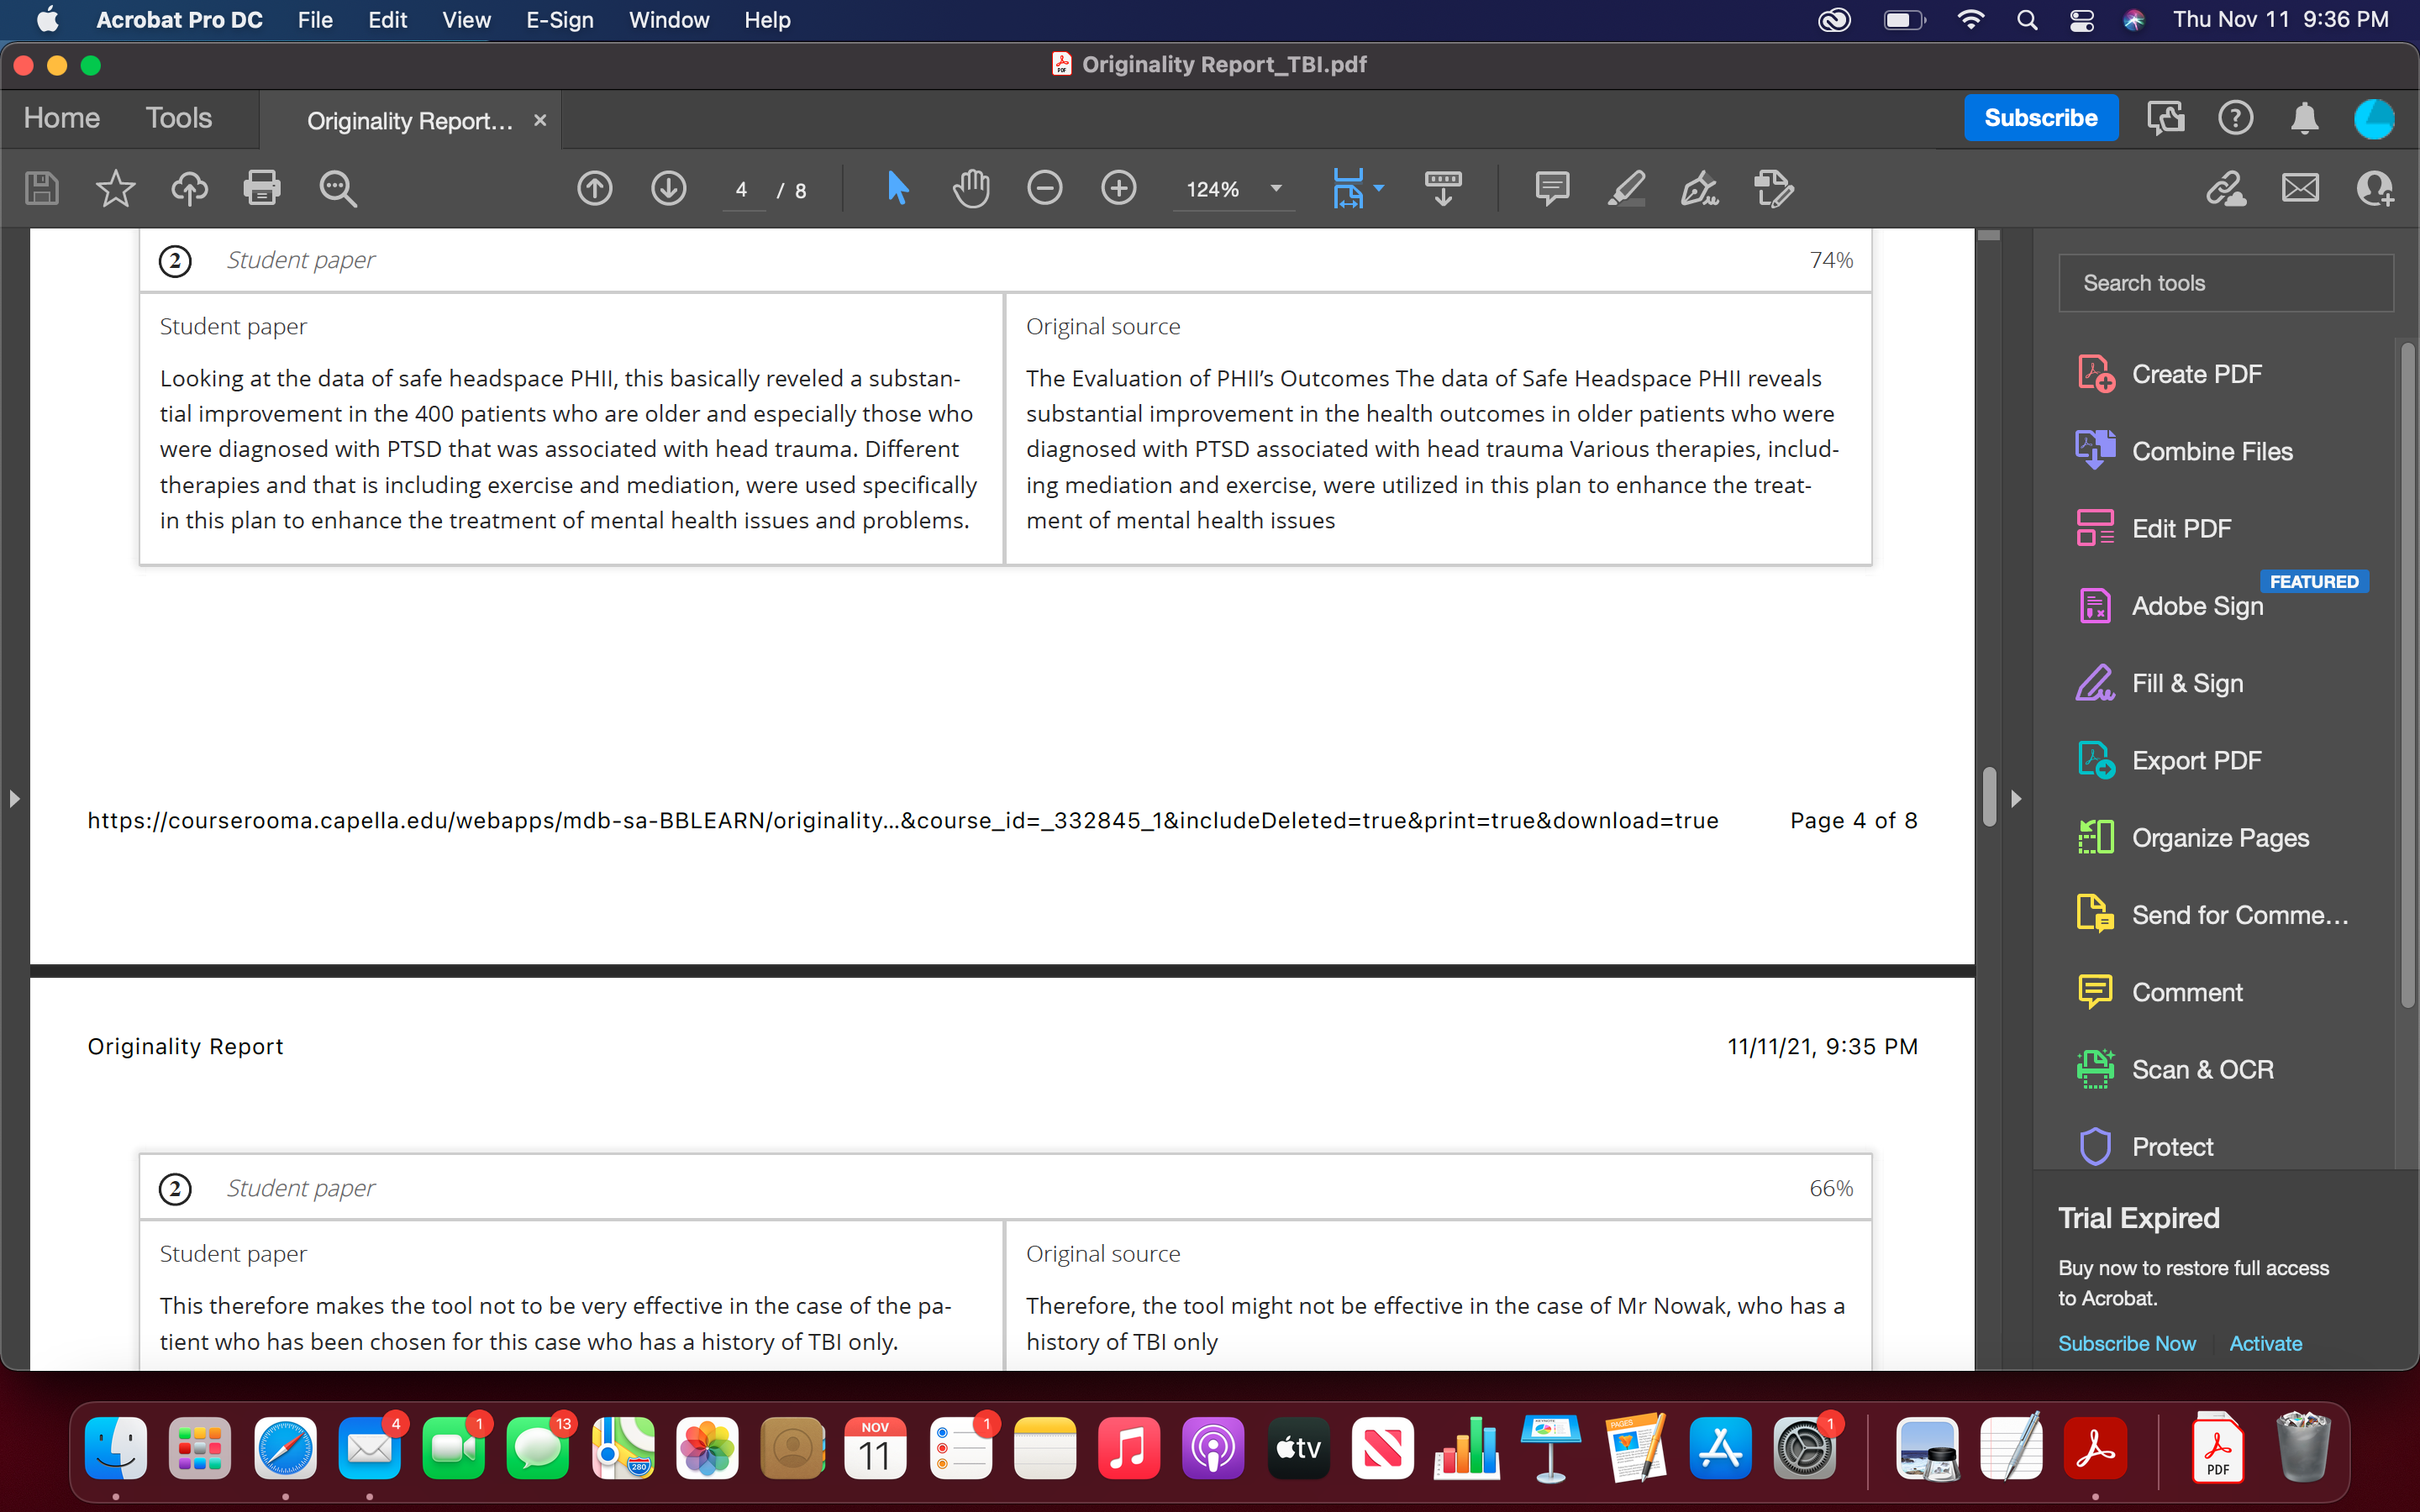Open the View menu
2420x1512 pixels.
[466, 20]
